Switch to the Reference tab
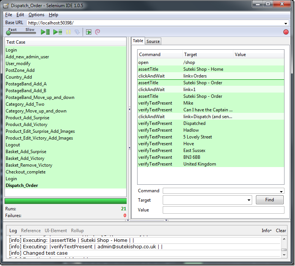 (31, 231)
